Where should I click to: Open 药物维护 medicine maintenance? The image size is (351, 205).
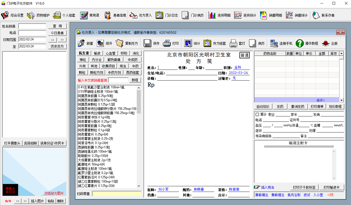point(38,15)
